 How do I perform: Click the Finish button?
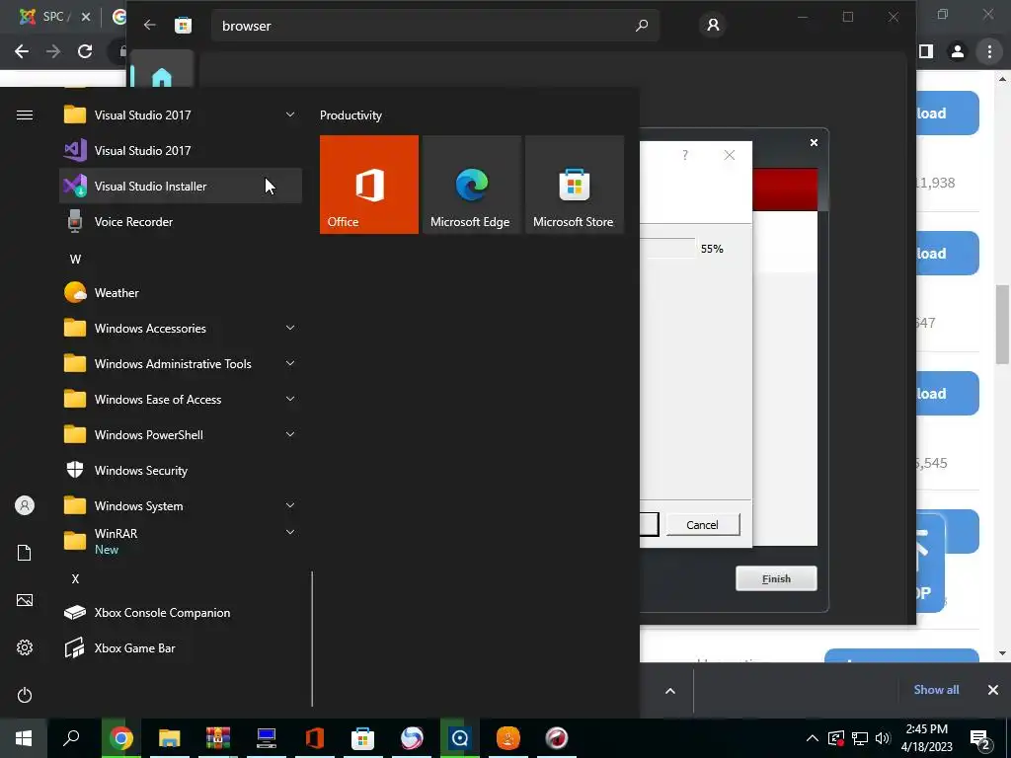[776, 578]
